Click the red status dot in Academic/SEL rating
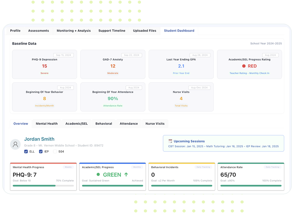The width and height of the screenshot is (292, 217). [x=244, y=66]
